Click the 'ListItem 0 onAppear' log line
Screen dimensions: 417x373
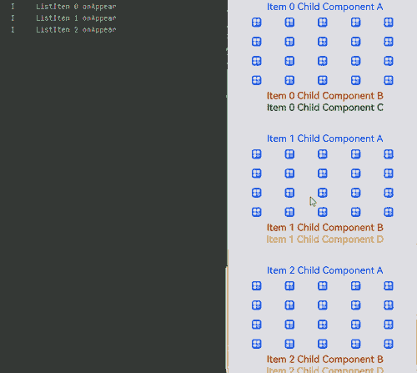click(x=76, y=7)
